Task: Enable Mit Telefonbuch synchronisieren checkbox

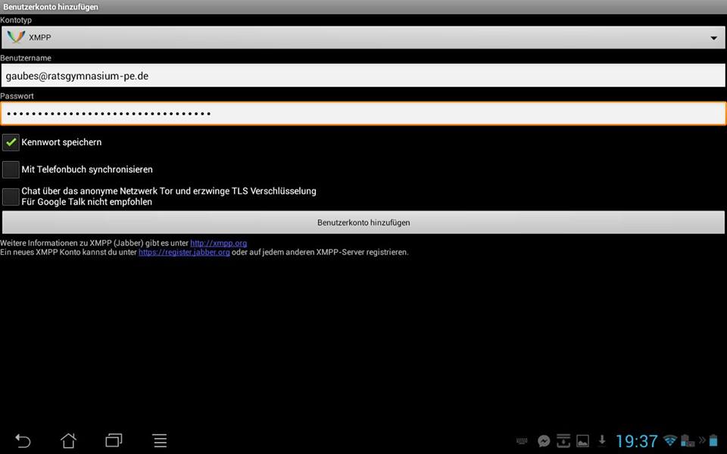Action: pos(11,169)
